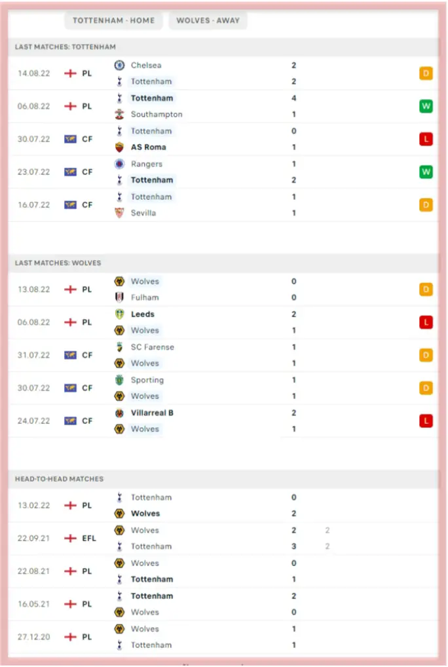Click the Villarreal B crest icon

pyautogui.click(x=119, y=413)
